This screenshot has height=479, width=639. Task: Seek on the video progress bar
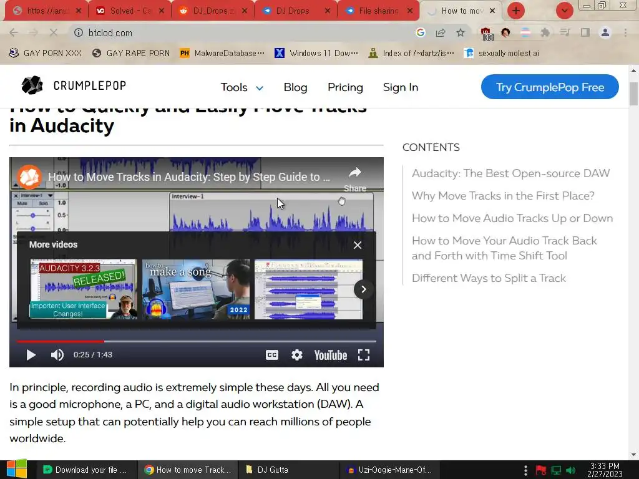click(x=197, y=341)
